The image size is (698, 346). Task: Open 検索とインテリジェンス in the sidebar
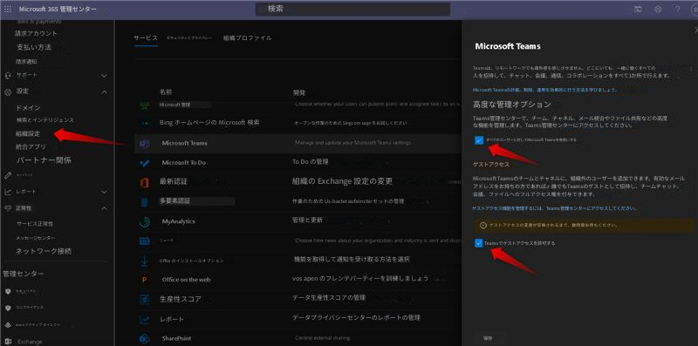click(45, 120)
